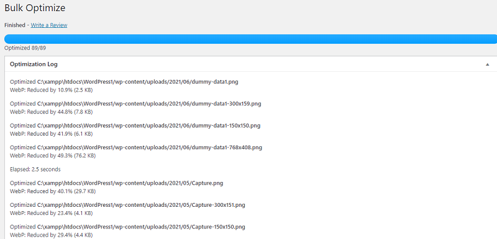Select the dummy-data1-150x150.png path line
The height and width of the screenshot is (239, 497).
click(x=135, y=126)
